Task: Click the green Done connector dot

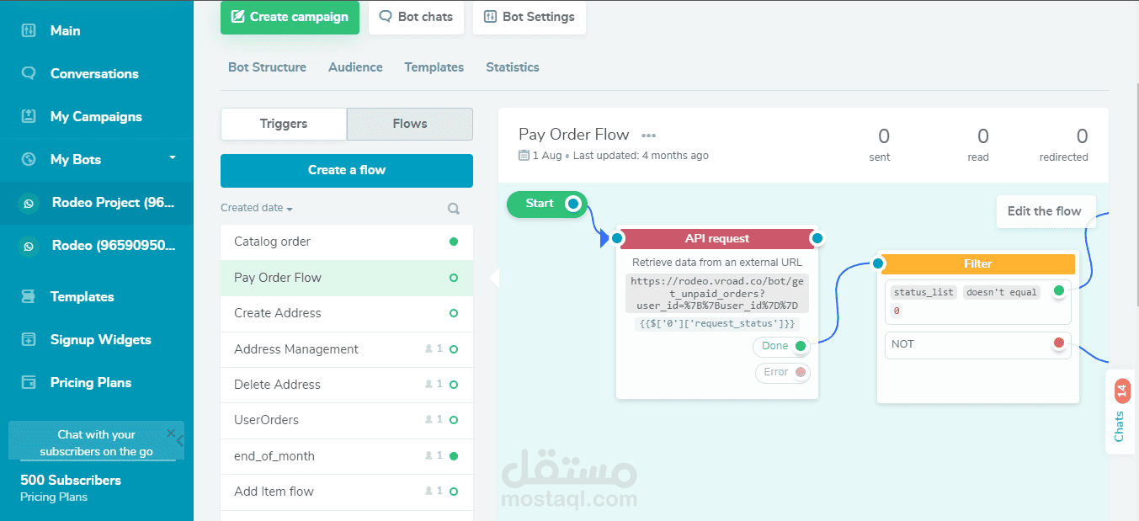Action: click(801, 346)
